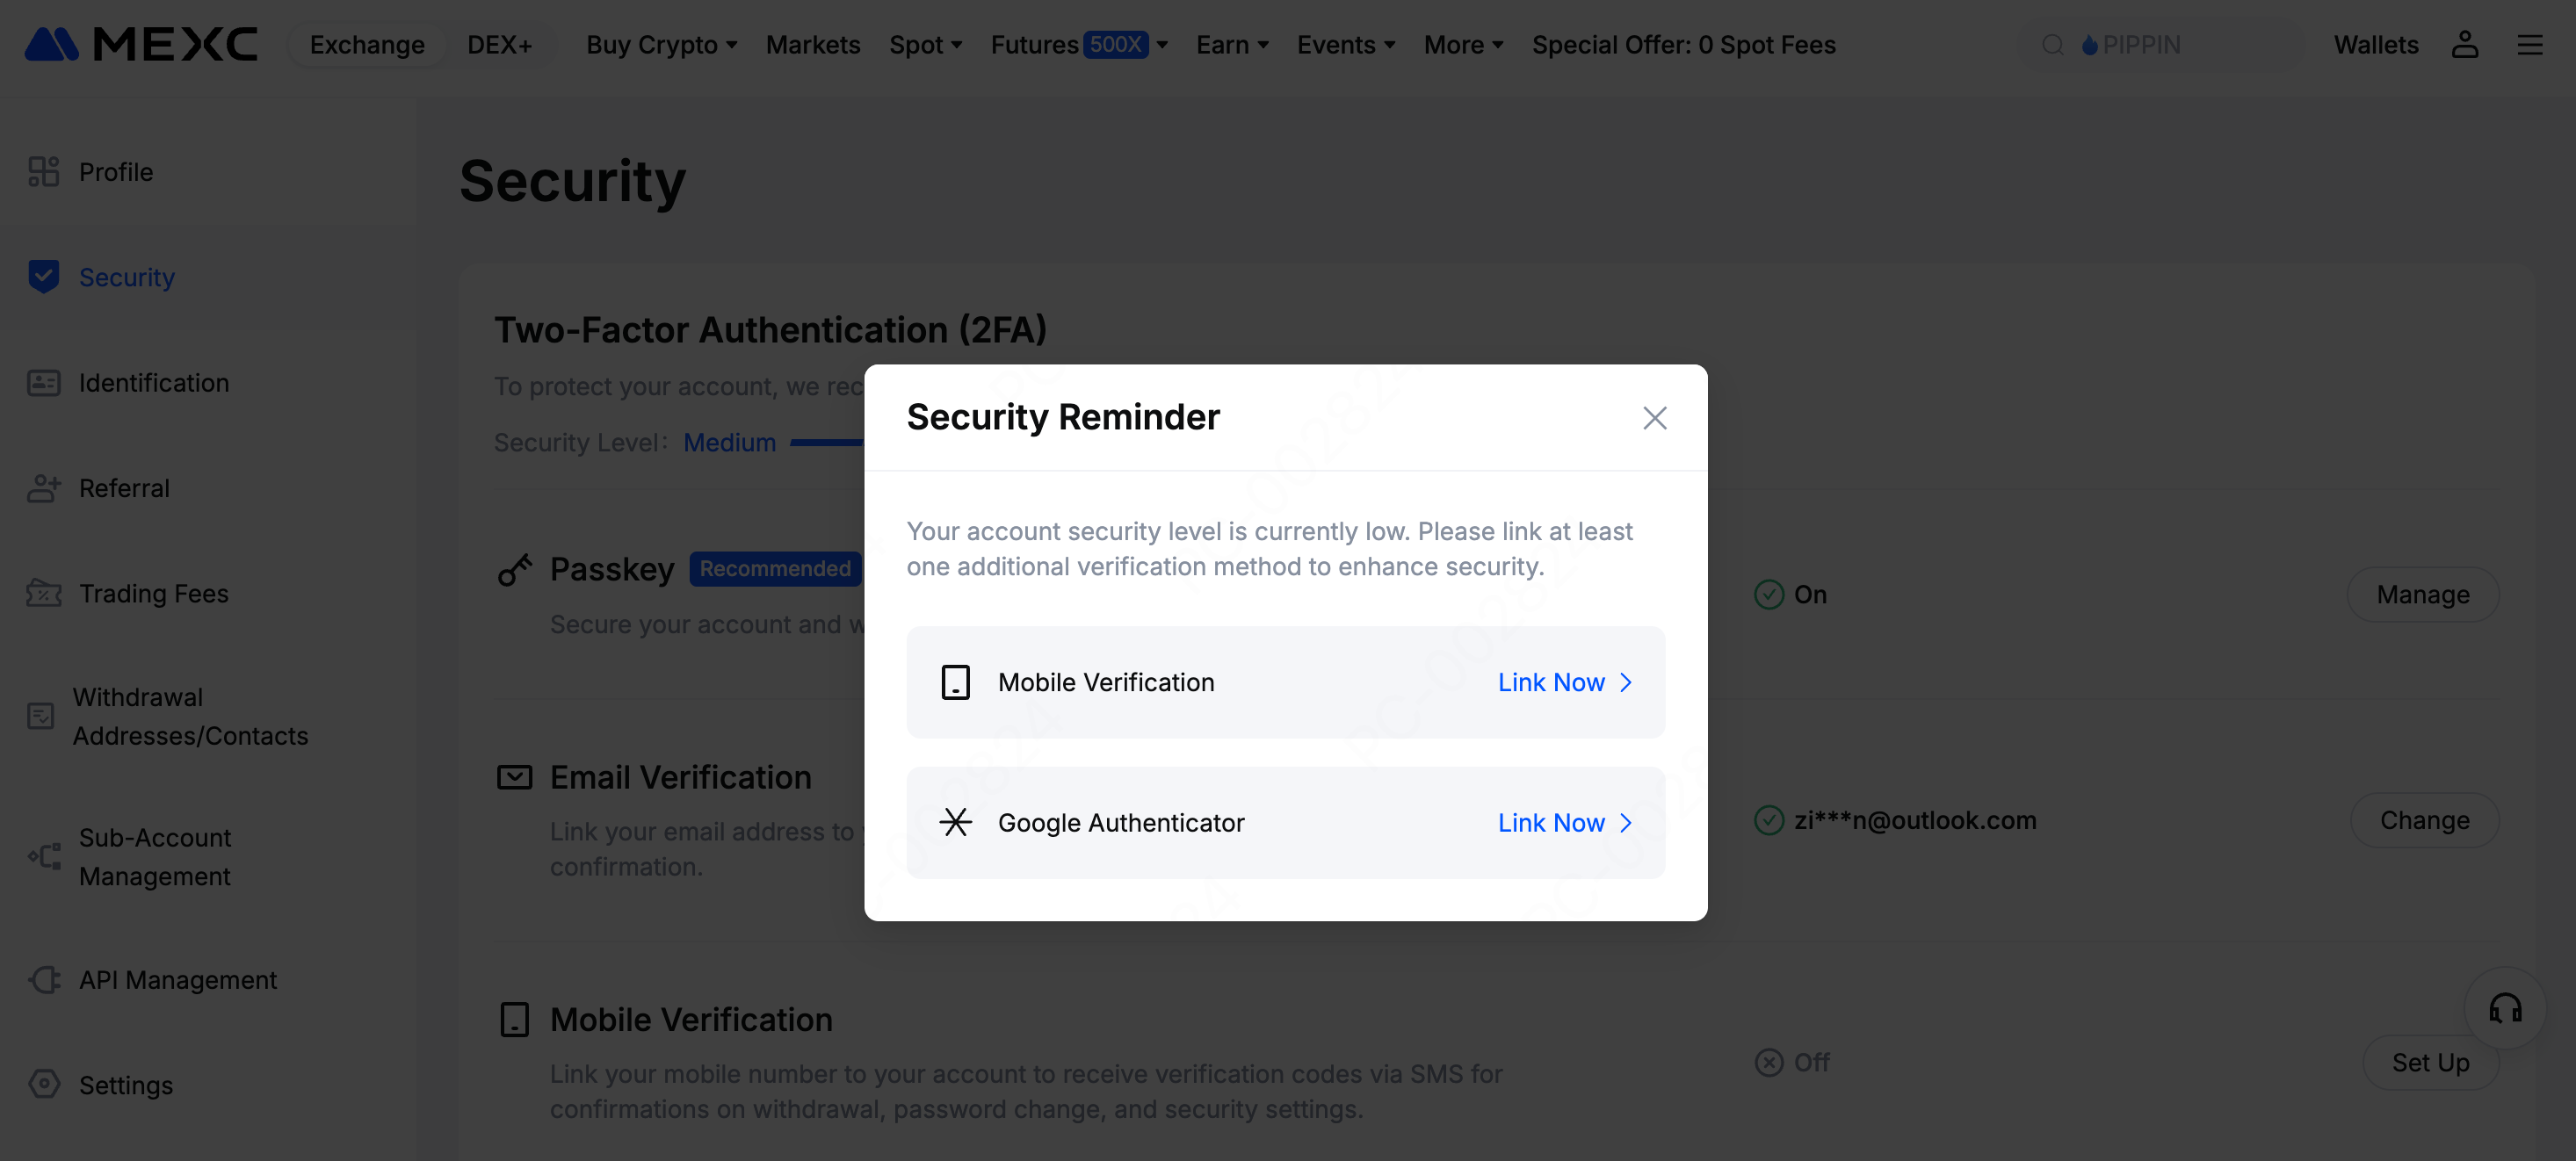Image resolution: width=2576 pixels, height=1161 pixels.
Task: Expand the Earn dropdown menu
Action: pyautogui.click(x=1232, y=45)
